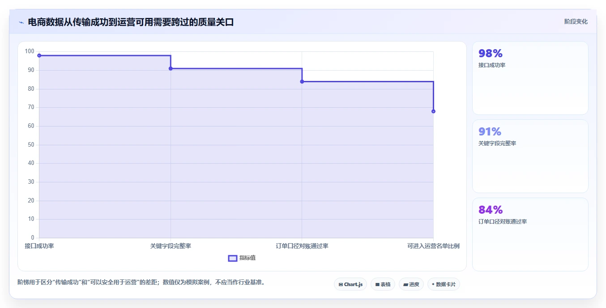Click the footnote text starting 阶梯用于区分
This screenshot has height=308, width=606.
(x=141, y=283)
